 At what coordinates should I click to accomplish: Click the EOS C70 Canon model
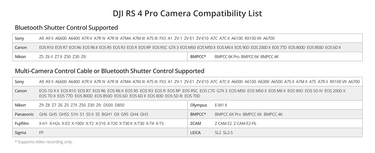[x=207, y=91]
